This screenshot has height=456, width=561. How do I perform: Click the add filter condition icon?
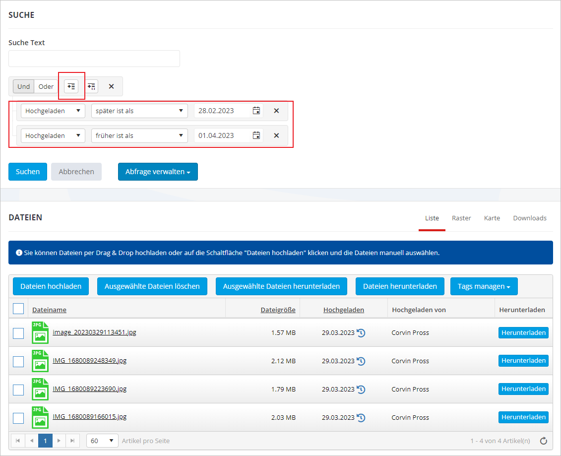[x=71, y=86]
